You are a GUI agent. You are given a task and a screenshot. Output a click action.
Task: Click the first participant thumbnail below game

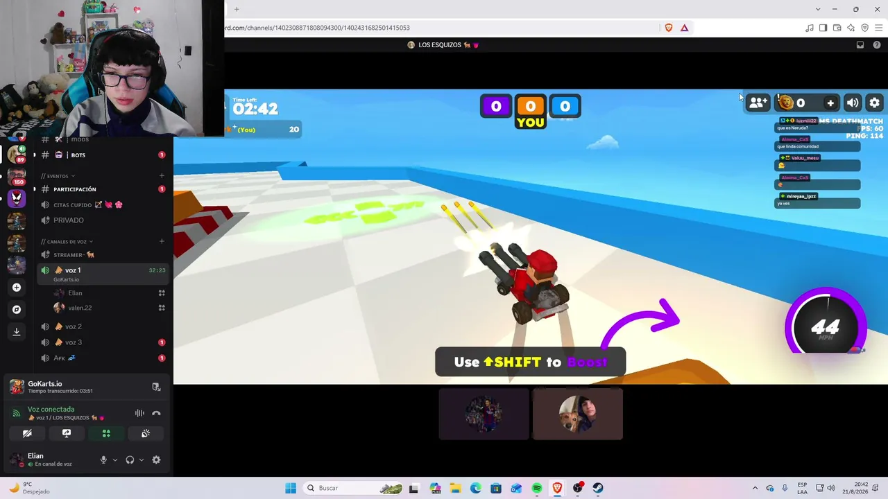[484, 414]
